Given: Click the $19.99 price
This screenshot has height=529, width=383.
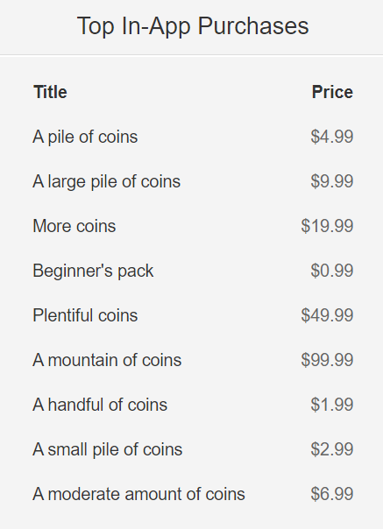Looking at the screenshot, I should click(x=327, y=226).
